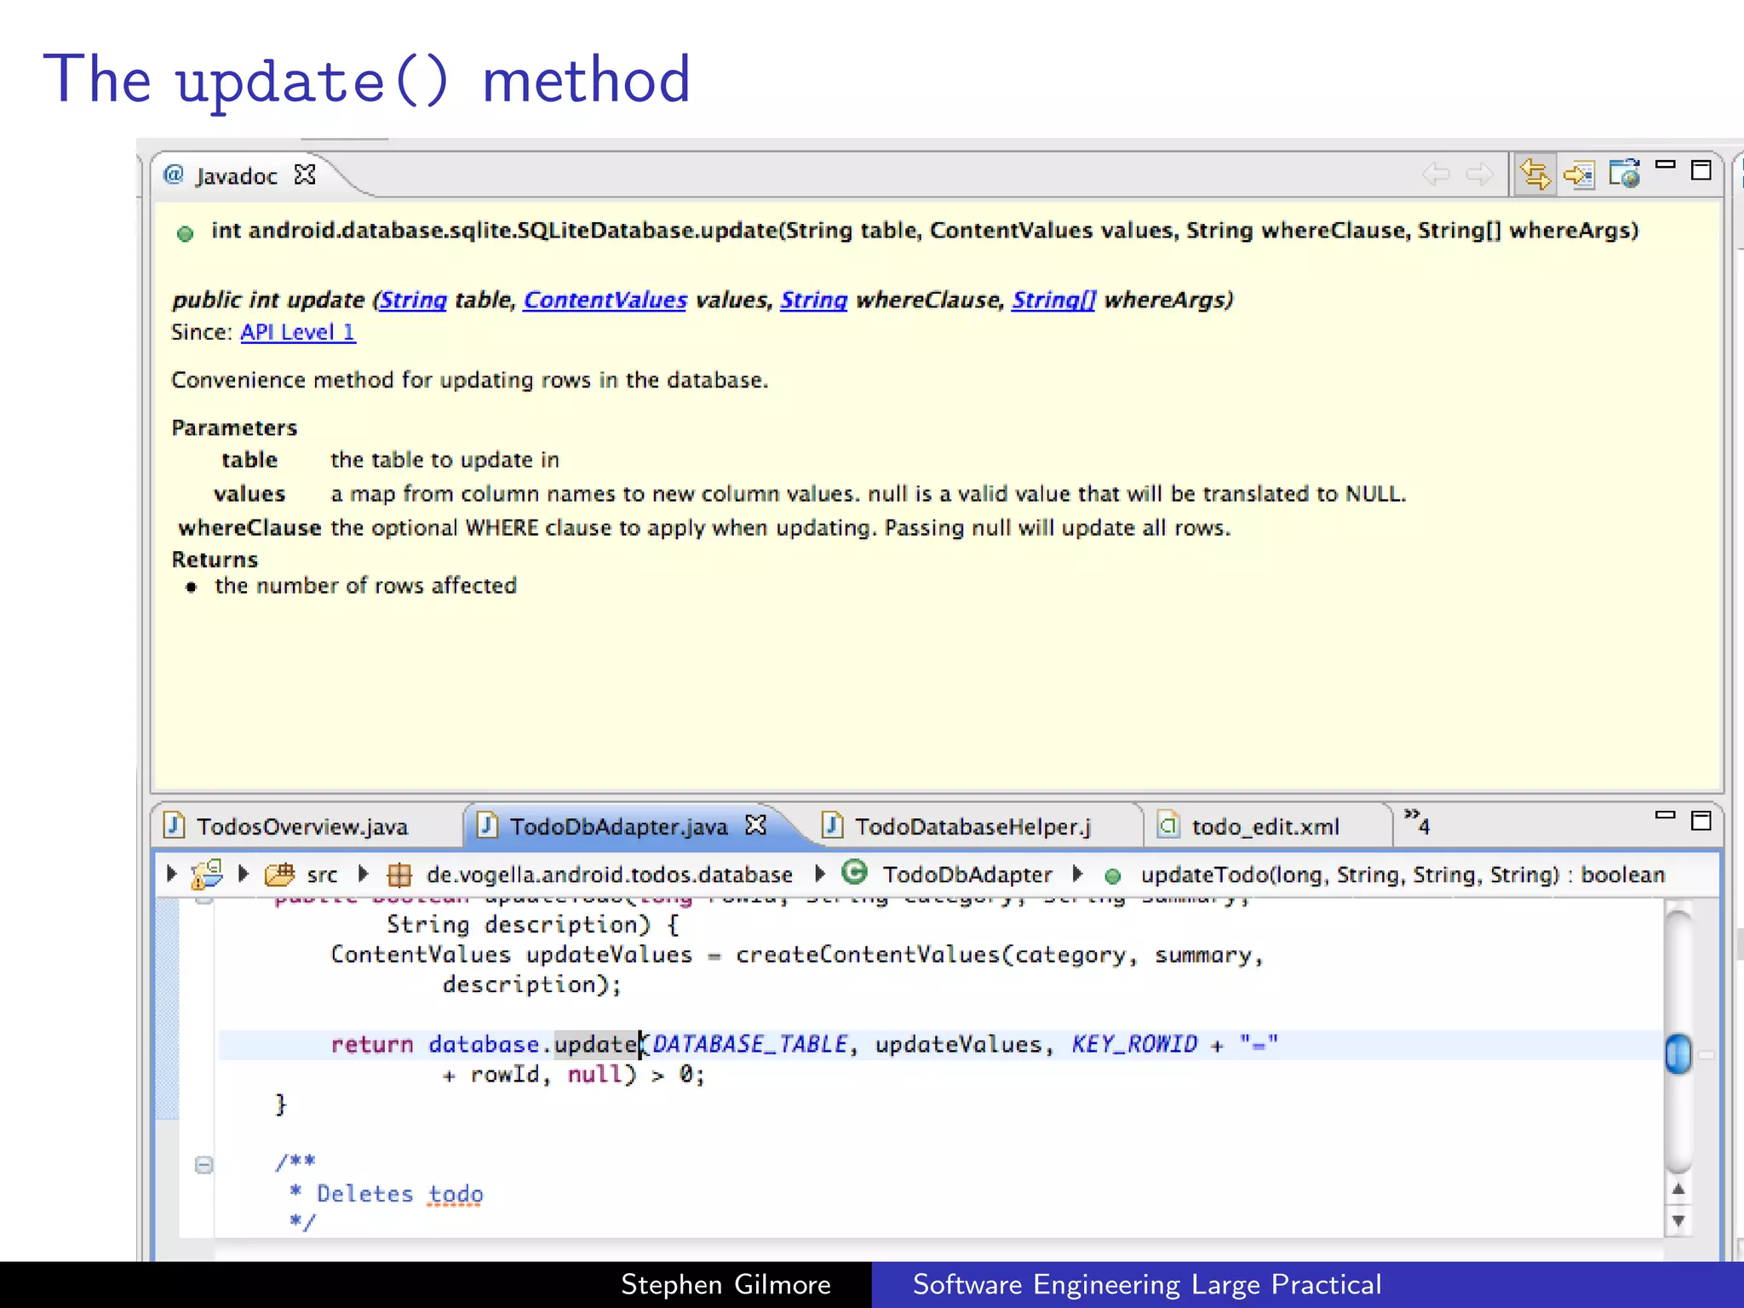Go forward in Javadoc history
This screenshot has height=1308, width=1744.
1479,175
